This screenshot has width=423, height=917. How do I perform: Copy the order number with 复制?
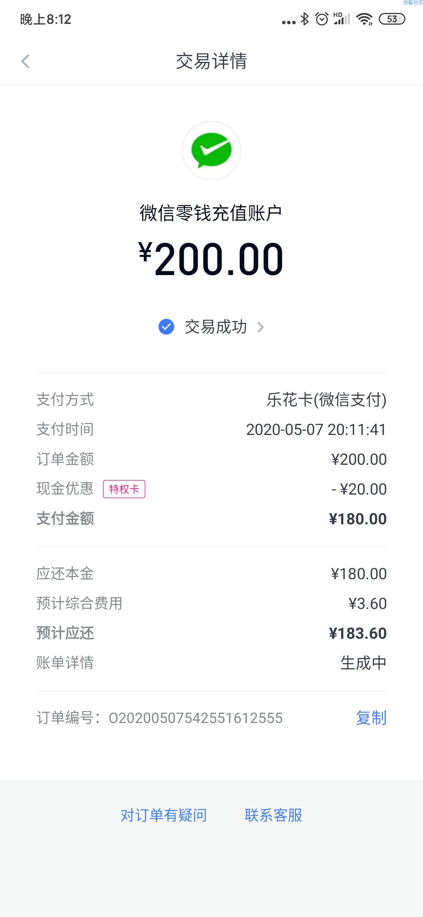pos(371,718)
